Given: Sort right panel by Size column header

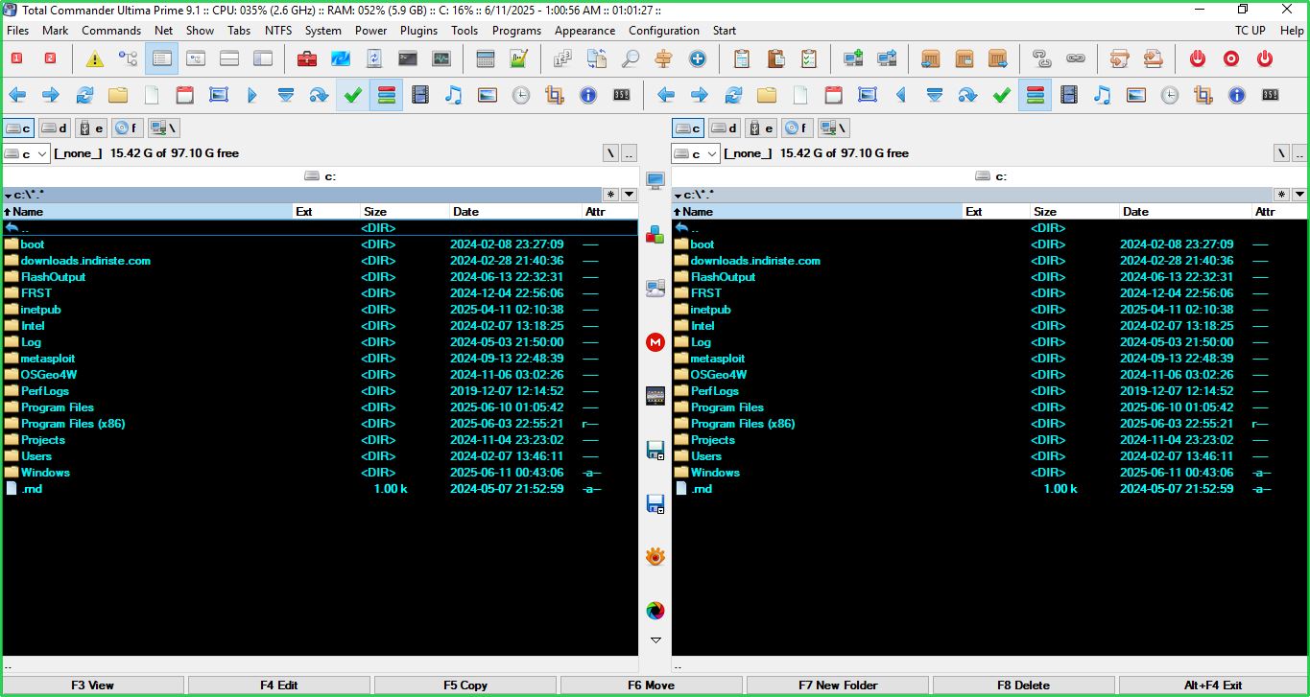Looking at the screenshot, I should tap(1073, 211).
